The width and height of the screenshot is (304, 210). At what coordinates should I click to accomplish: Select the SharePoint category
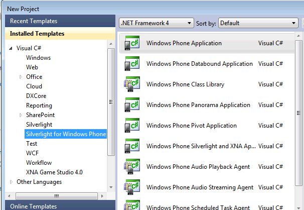[x=40, y=115]
